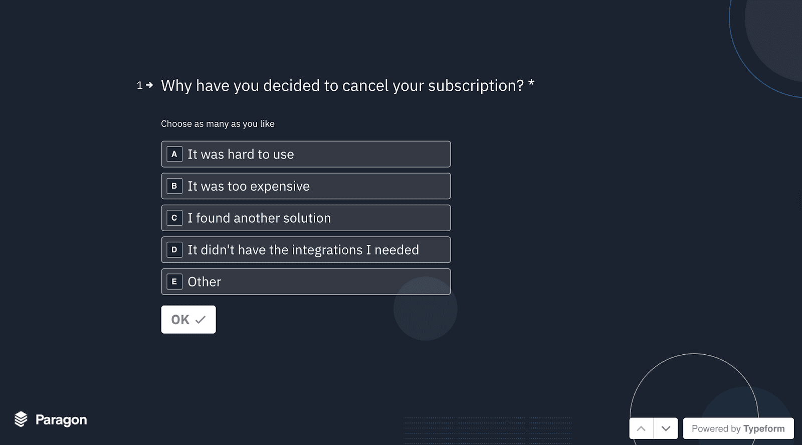The image size is (802, 445).
Task: Click the letter B key badge
Action: (x=174, y=186)
